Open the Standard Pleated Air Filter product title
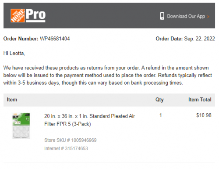 point(90,120)
